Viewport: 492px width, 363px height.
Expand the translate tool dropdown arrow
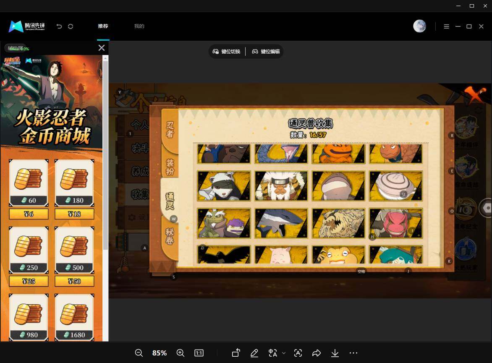(x=284, y=353)
